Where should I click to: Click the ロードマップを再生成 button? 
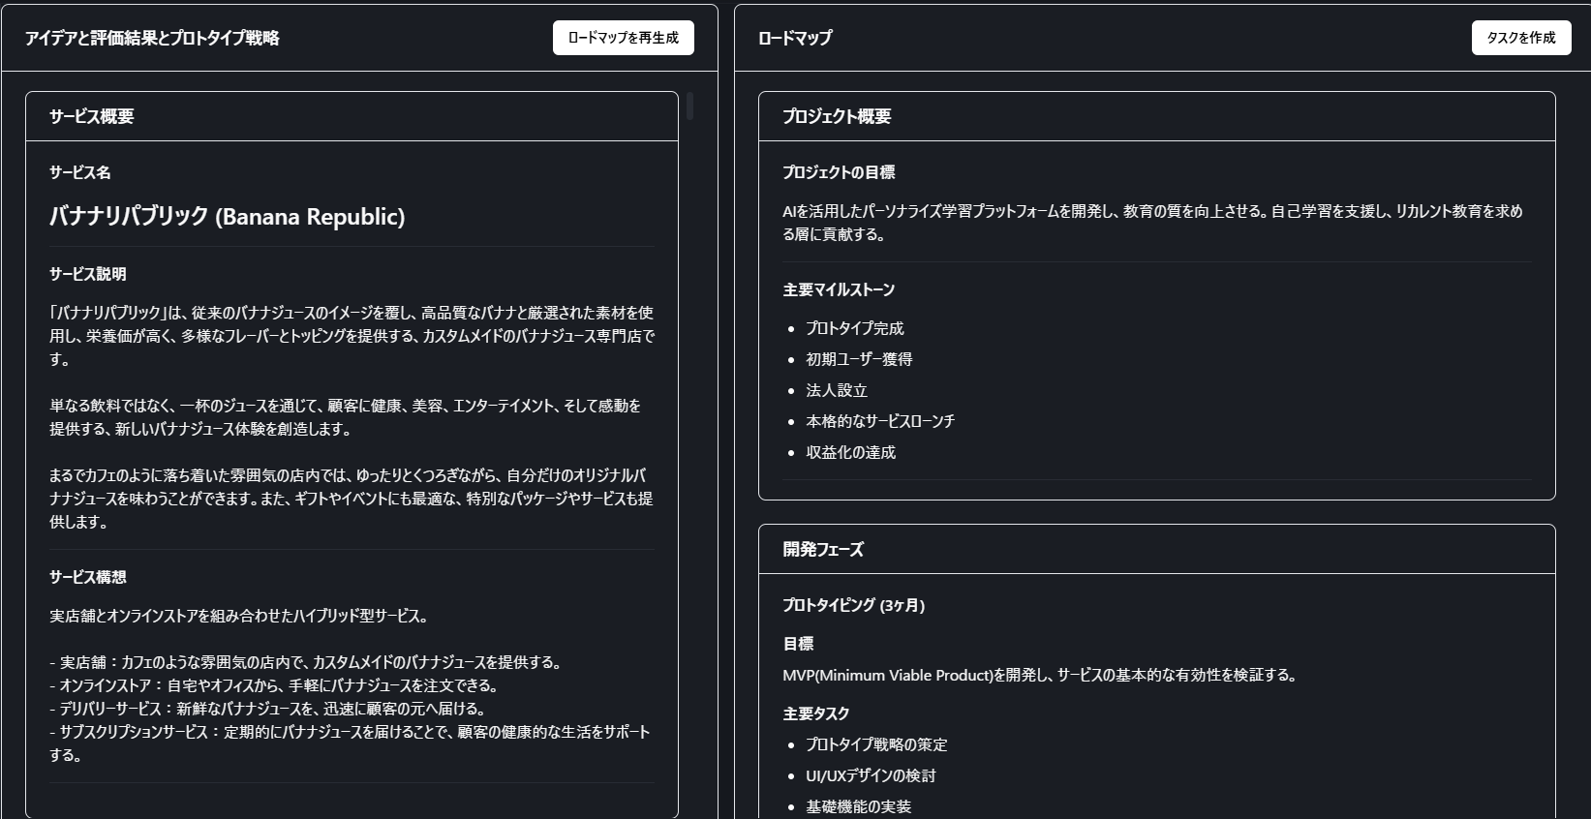(x=623, y=38)
